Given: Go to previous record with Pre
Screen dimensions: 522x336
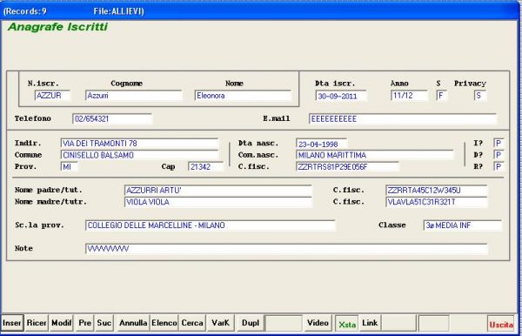Looking at the screenshot, I should click(85, 323).
